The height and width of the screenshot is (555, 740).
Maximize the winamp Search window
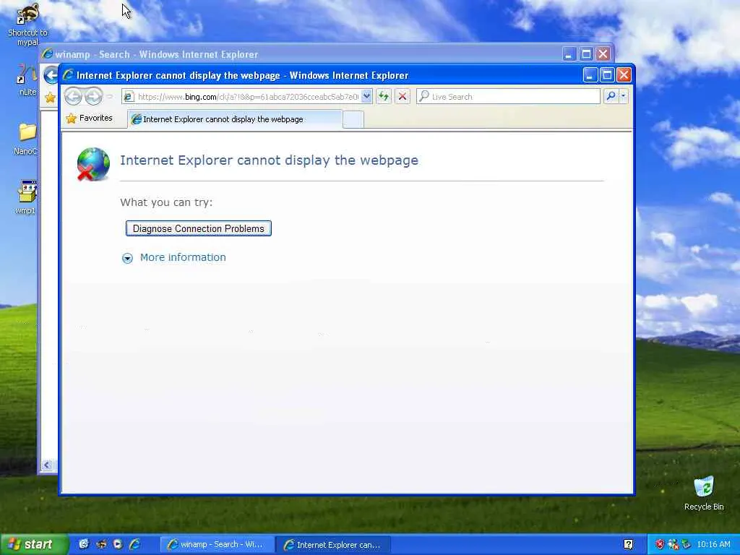586,54
